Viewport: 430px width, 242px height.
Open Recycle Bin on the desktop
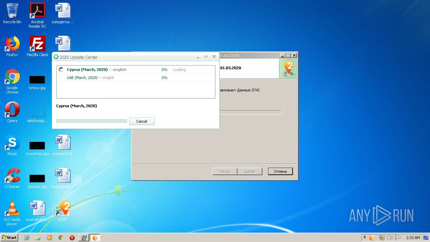12,13
